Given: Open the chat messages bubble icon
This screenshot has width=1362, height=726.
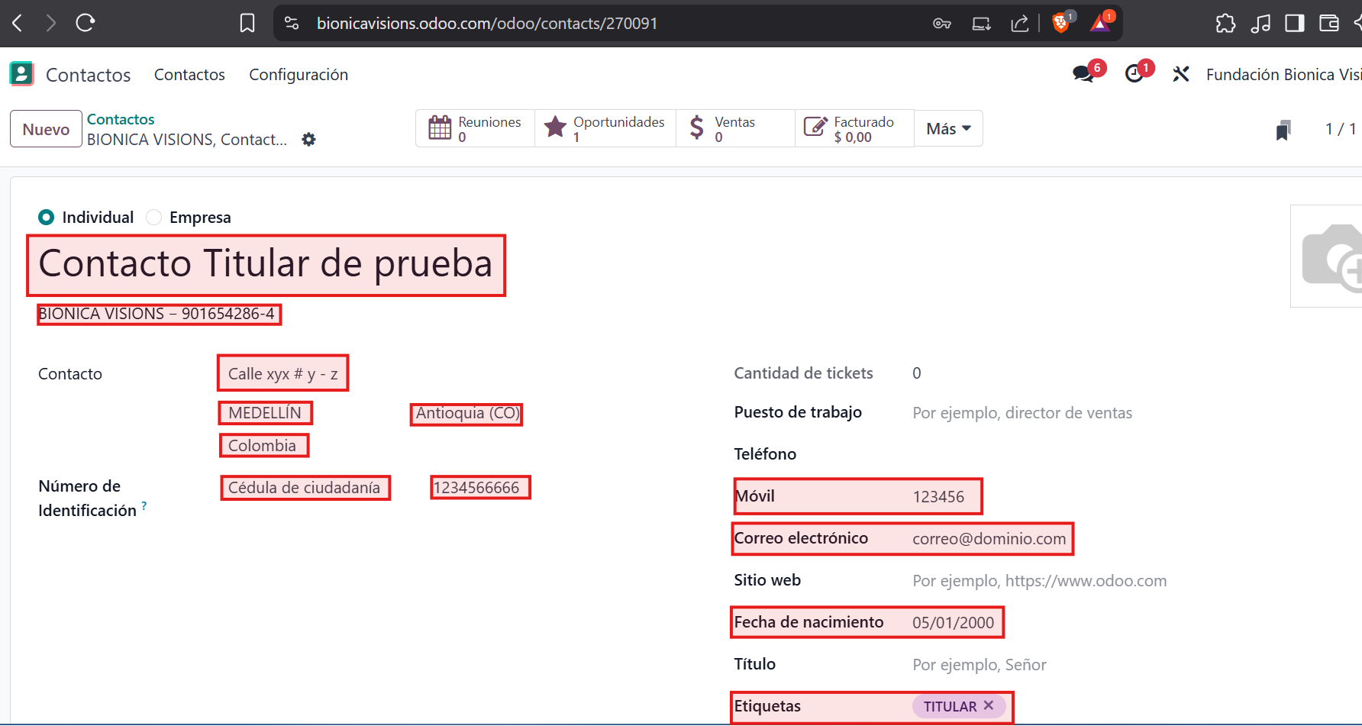Looking at the screenshot, I should pyautogui.click(x=1083, y=74).
